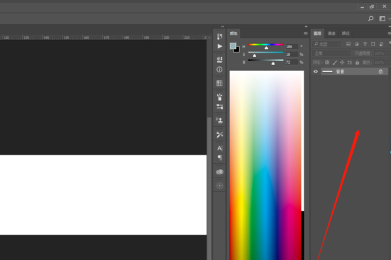
Task: Hide the 背景 layer with eye icon
Action: [315, 71]
